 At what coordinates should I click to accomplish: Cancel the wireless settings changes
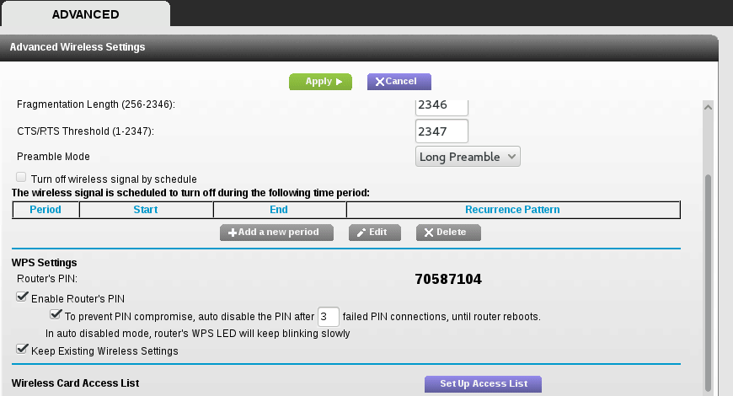(x=399, y=82)
